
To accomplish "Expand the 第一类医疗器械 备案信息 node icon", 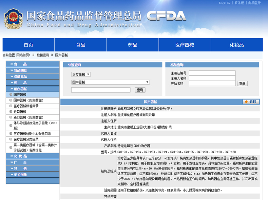I will click(11, 148).
